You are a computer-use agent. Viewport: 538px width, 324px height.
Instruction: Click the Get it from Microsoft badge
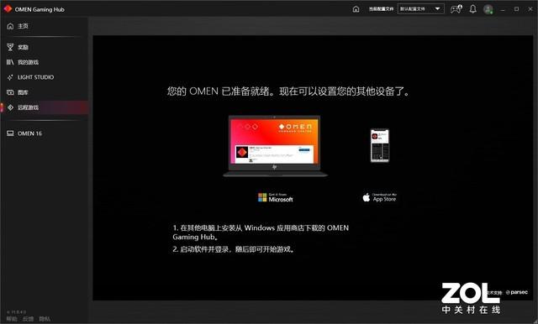coord(276,197)
